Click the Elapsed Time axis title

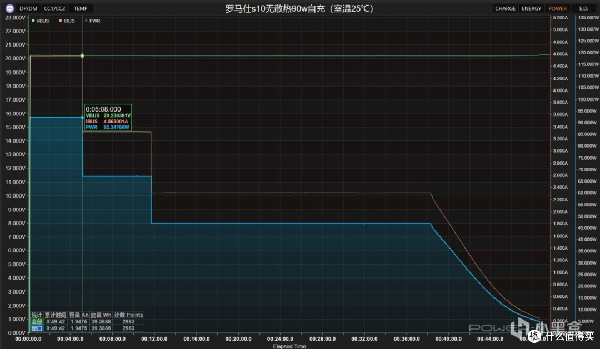[289, 346]
